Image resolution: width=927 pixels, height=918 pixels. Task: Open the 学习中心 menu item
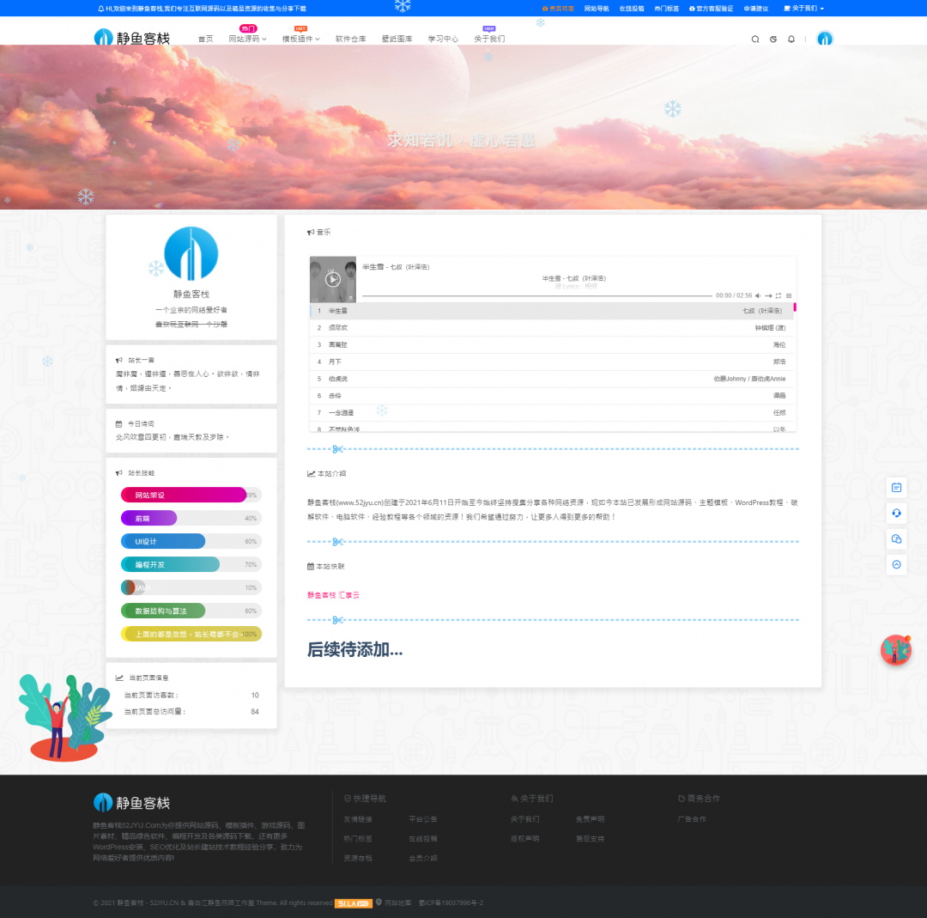(x=443, y=39)
